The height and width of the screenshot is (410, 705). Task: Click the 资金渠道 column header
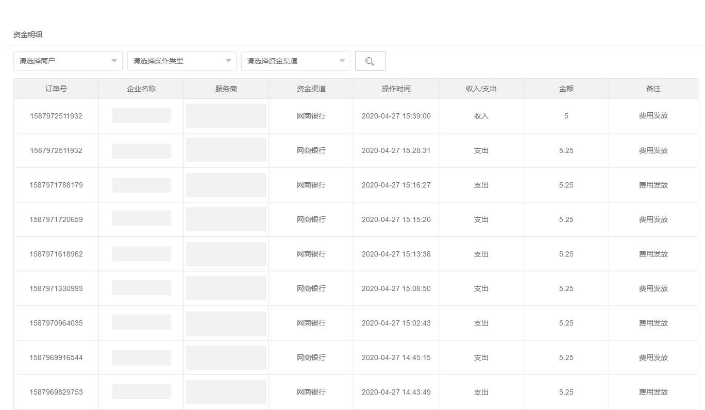pos(311,89)
